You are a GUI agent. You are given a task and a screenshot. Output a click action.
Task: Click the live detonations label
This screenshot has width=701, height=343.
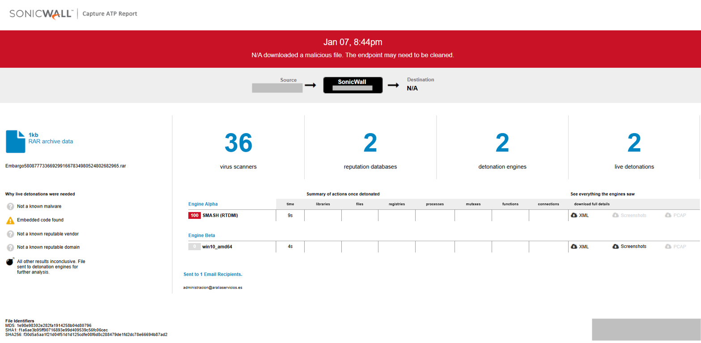point(634,167)
